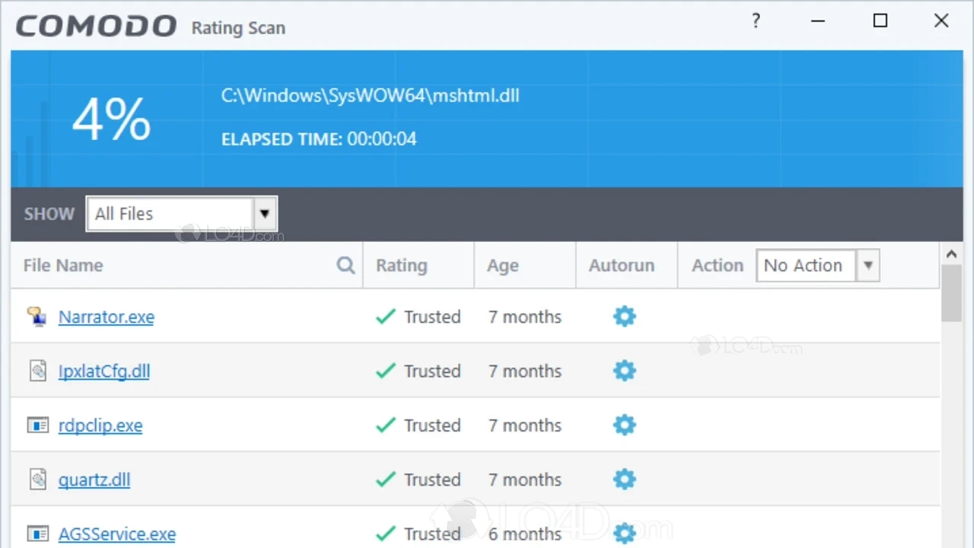Viewport: 974px width, 548px height.
Task: Click the autorun gear icon for IpxlatCfg.dll
Action: coord(624,371)
